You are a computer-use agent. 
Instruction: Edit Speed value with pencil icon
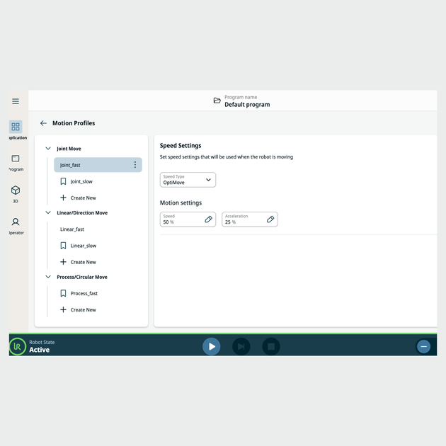(x=209, y=219)
